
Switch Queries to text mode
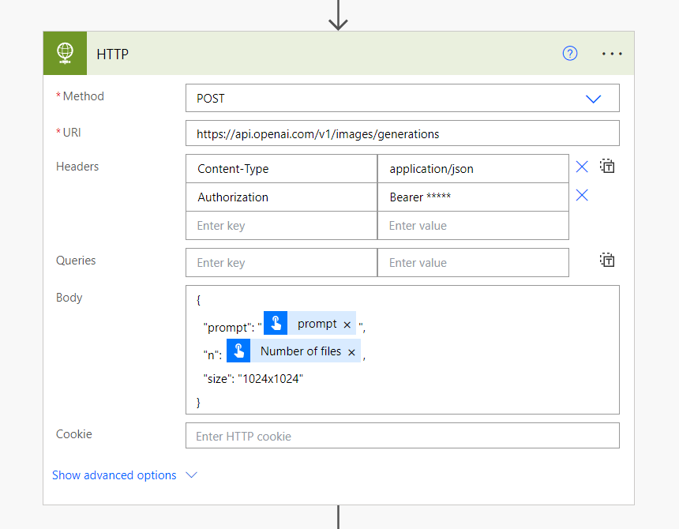(x=607, y=260)
